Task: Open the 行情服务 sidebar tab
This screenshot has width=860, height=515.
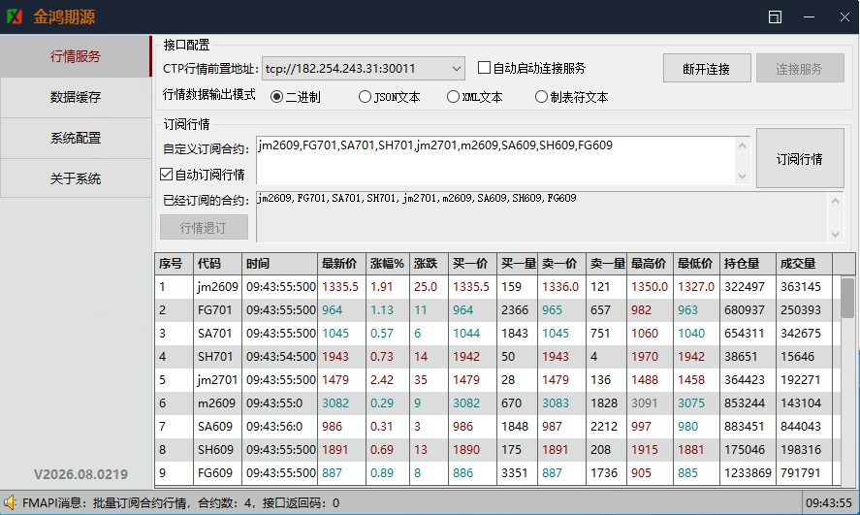Action: (x=75, y=56)
